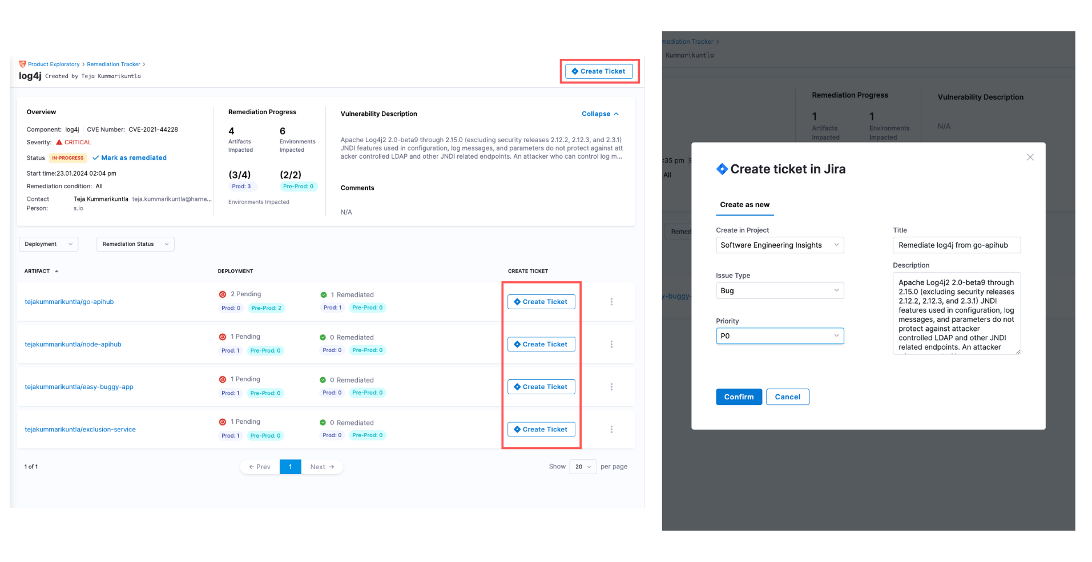Sort by Artifact column arrow
This screenshot has width=1092, height=562.
57,272
